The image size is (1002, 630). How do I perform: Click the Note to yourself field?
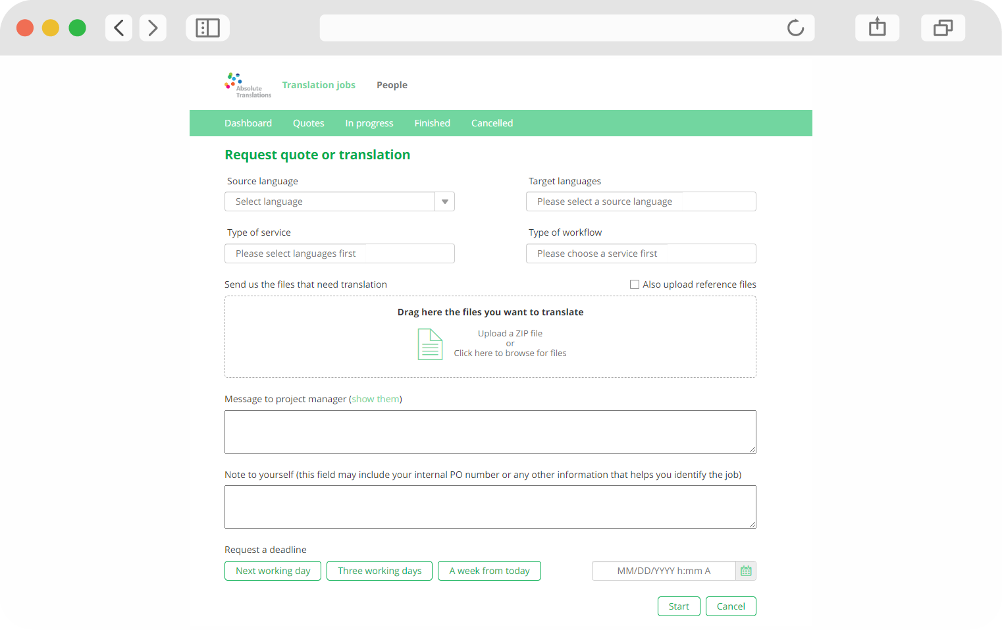tap(490, 507)
